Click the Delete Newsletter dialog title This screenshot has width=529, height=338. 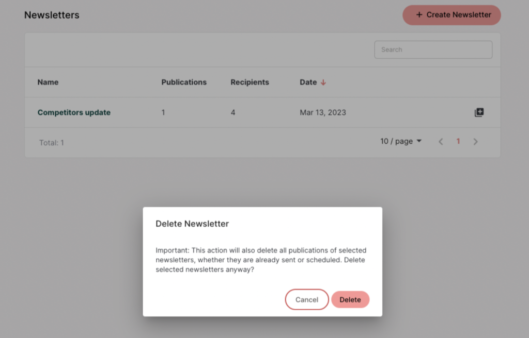click(192, 224)
